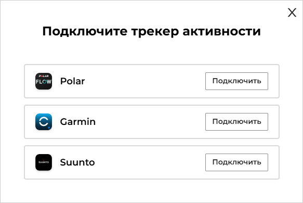Click the Подключите трекер активности heading
Screen dimensions: 303x203
tap(152, 31)
